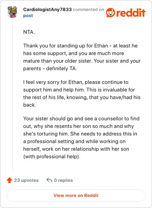Viewport: 152px width, 208px height.
Task: Click the "0 replies" label
Action: tap(63, 180)
